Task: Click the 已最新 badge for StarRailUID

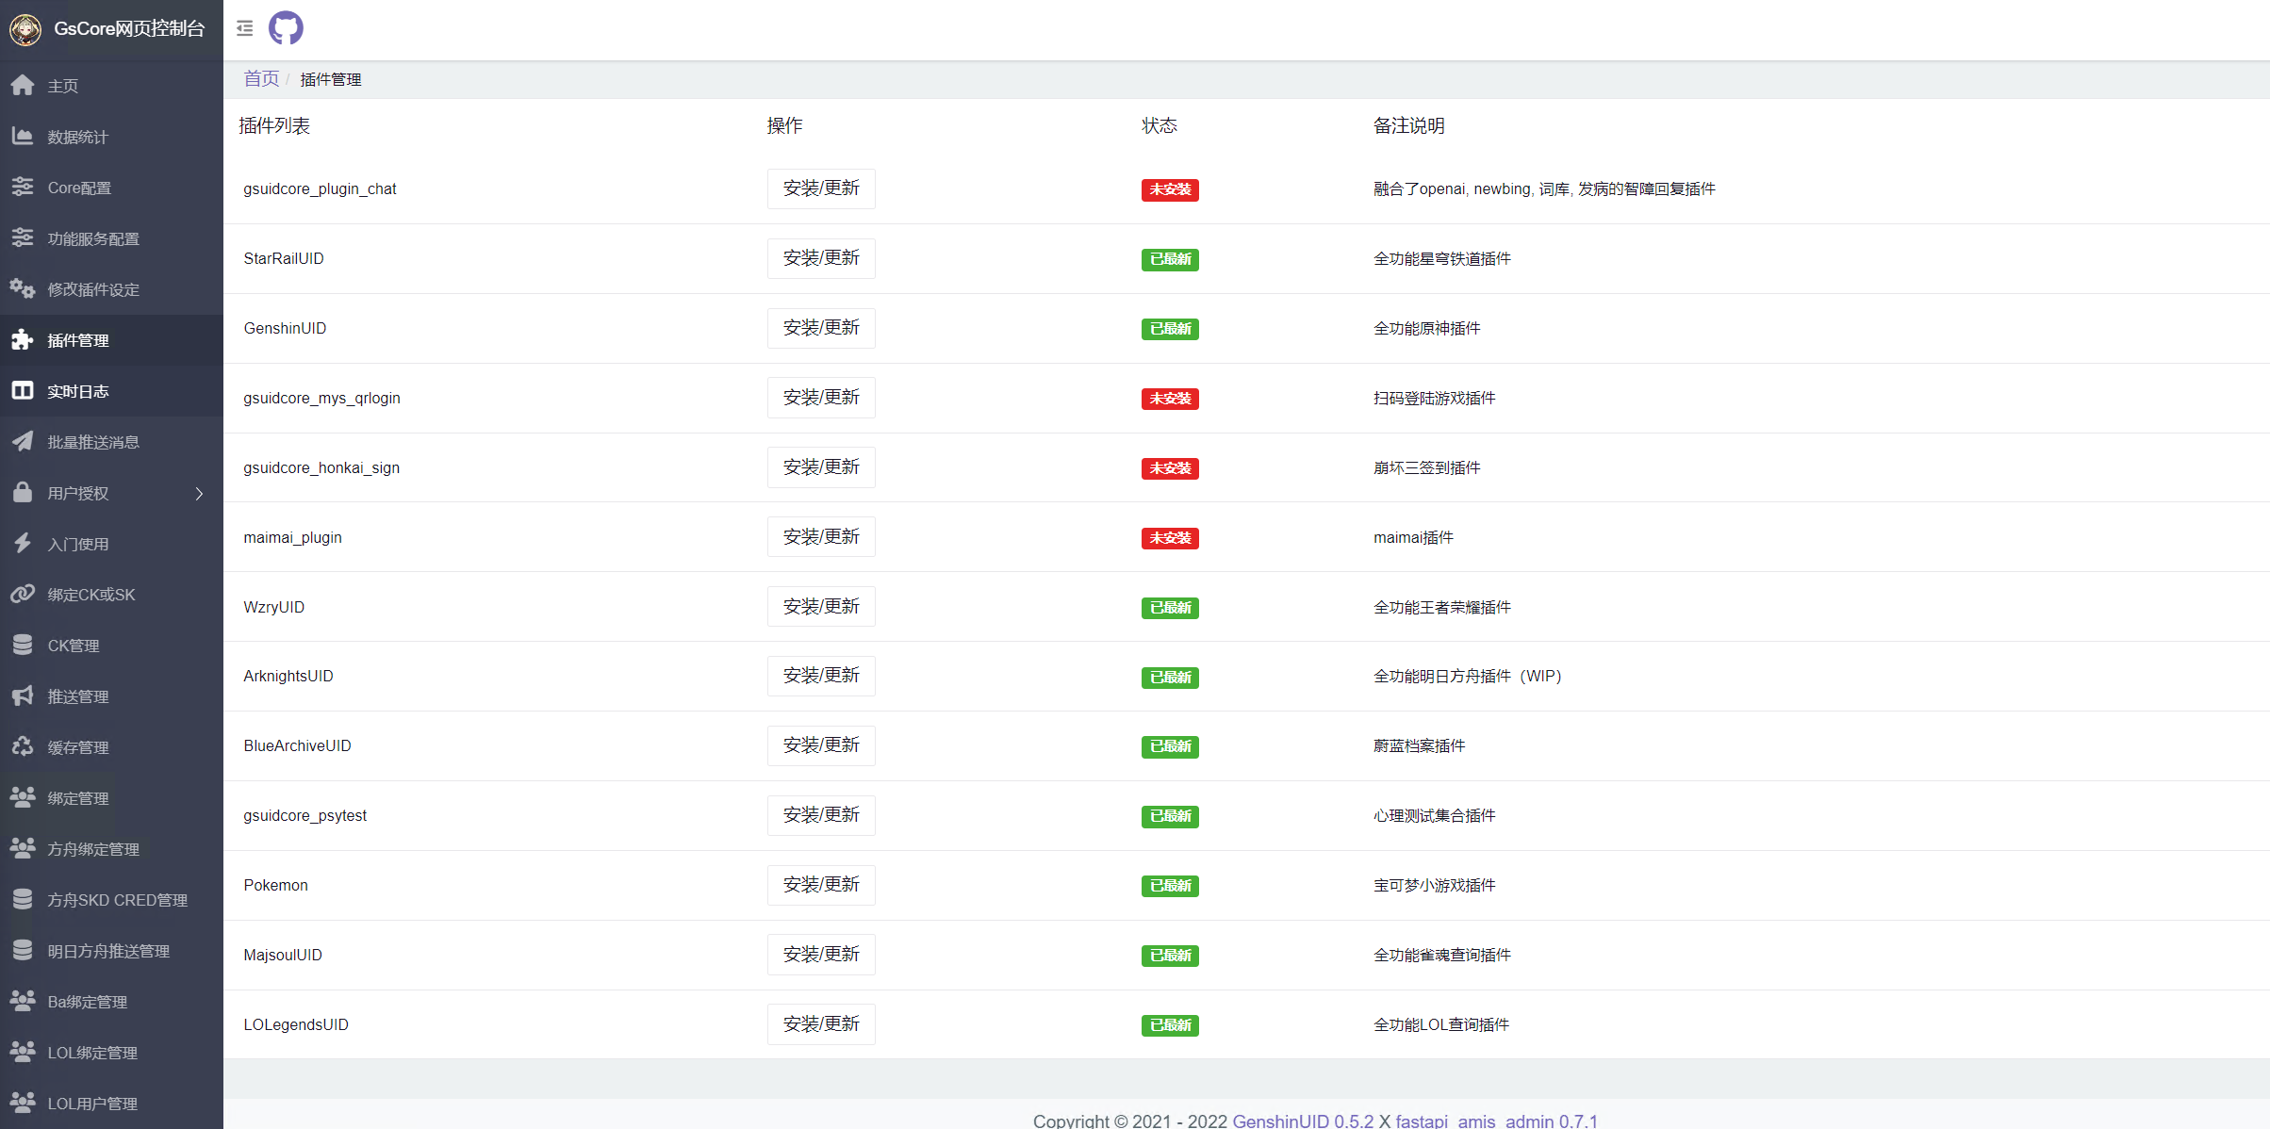Action: pos(1170,259)
